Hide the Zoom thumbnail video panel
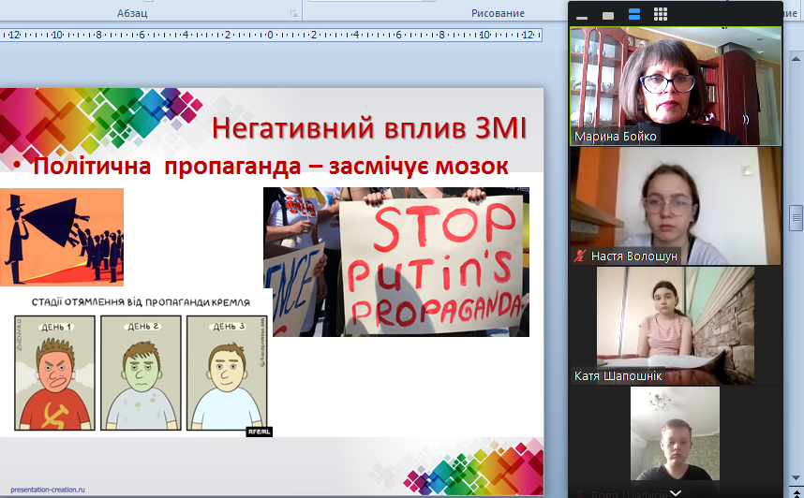The width and height of the screenshot is (804, 498). coord(582,16)
